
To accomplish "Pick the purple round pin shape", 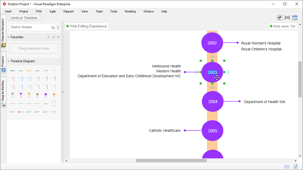I will 46,95.
